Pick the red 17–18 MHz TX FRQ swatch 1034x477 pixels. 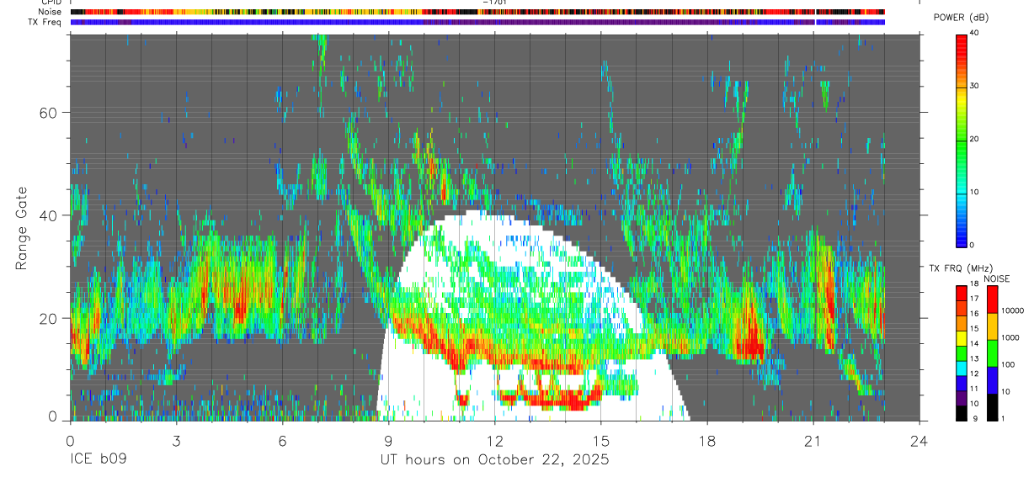[961, 293]
